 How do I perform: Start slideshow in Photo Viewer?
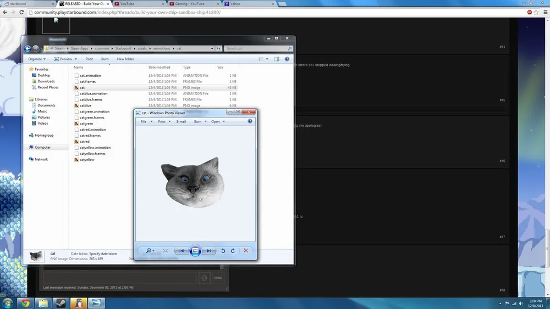(195, 250)
